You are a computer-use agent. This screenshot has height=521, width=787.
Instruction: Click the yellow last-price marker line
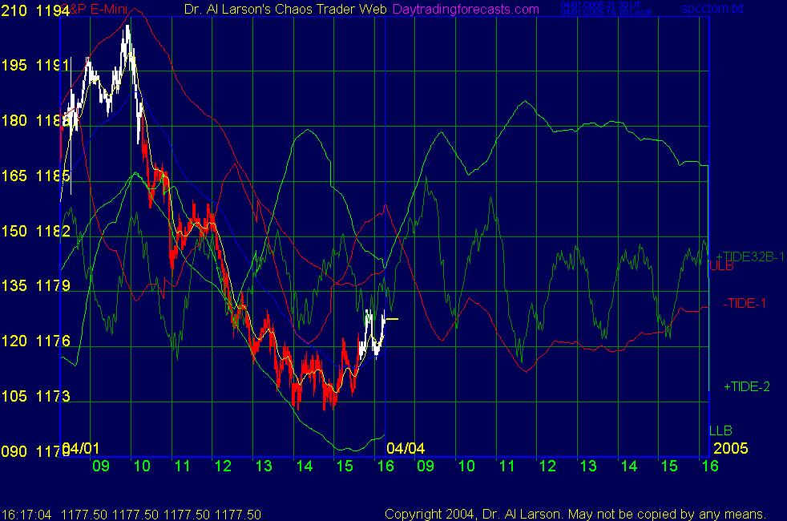(391, 319)
